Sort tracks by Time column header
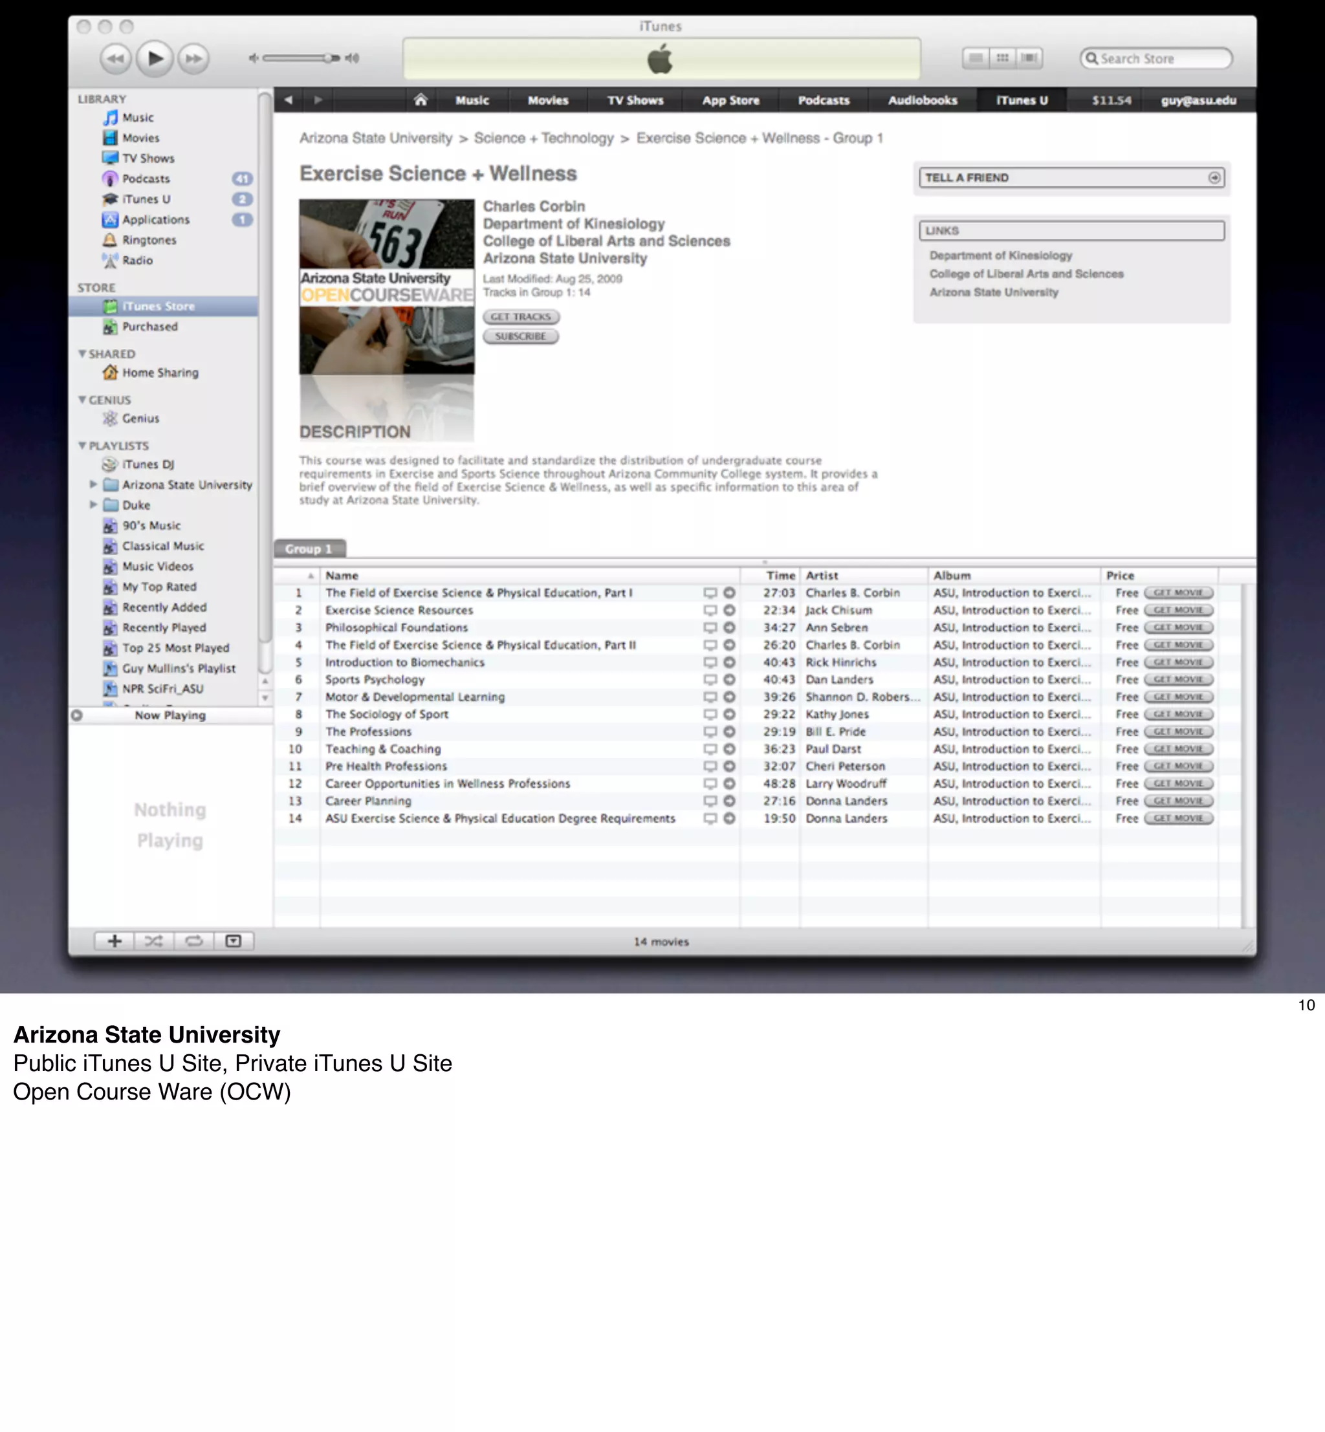 click(770, 576)
